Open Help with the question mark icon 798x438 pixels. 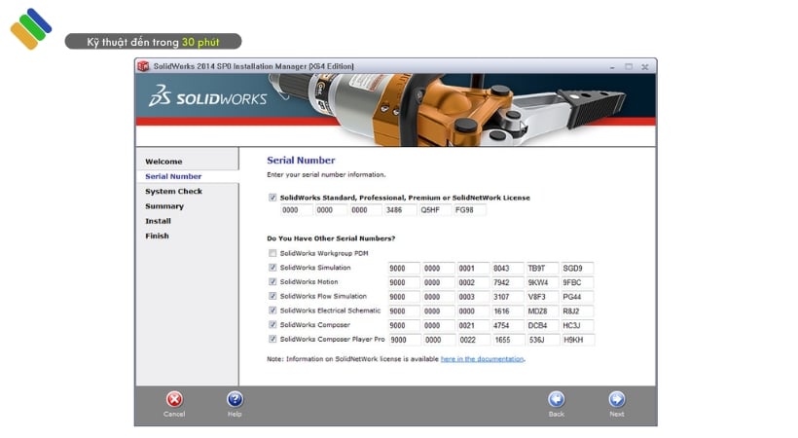[x=235, y=399]
